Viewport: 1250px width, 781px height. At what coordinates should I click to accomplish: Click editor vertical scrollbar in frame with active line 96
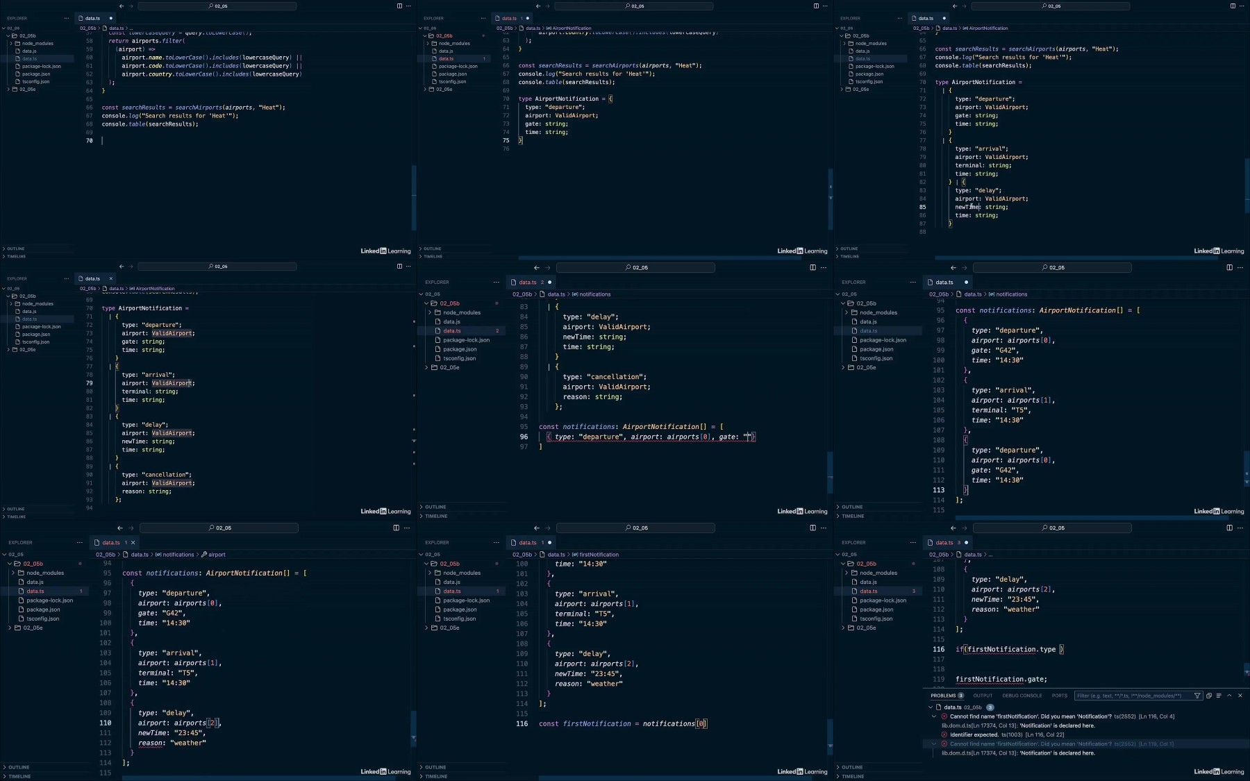(x=830, y=472)
